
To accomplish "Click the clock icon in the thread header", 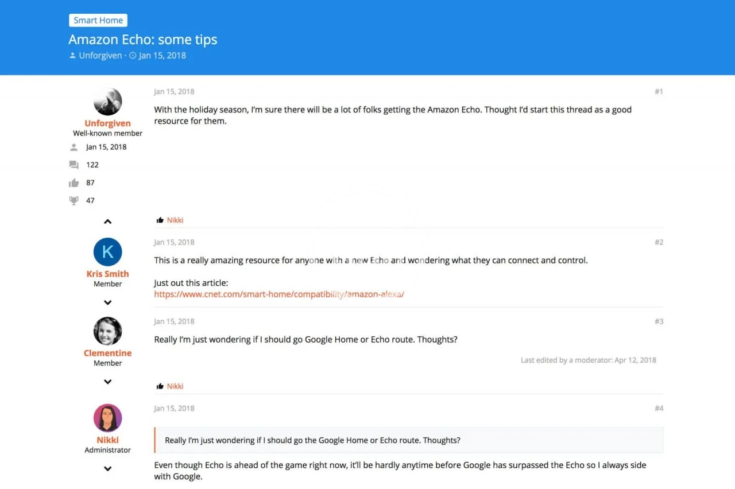I will [x=133, y=56].
